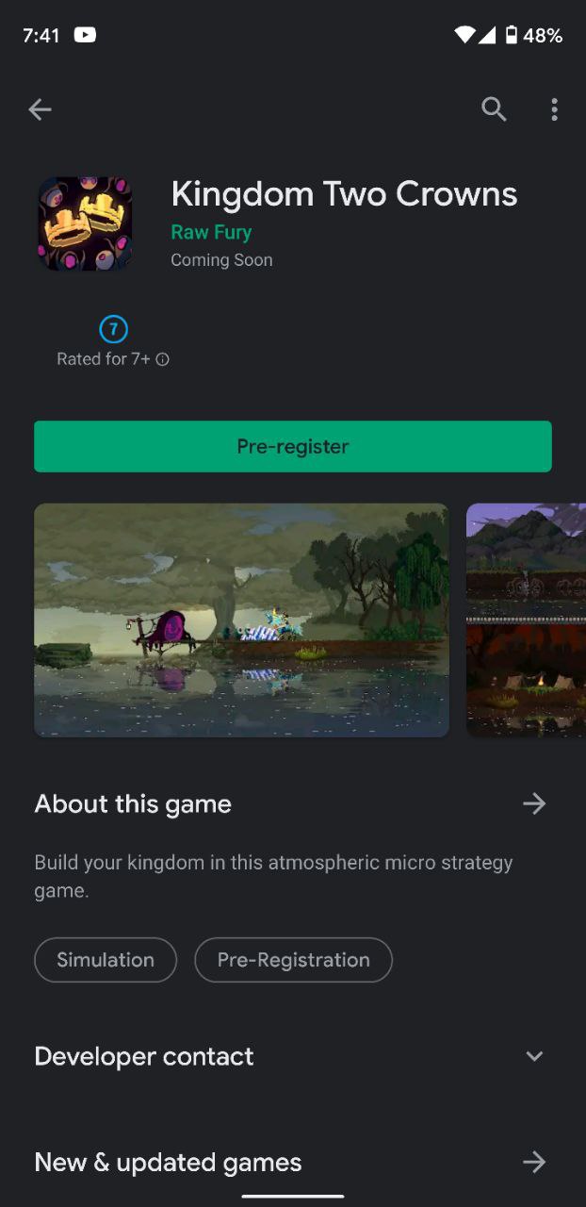Select the Simulation category chip
The width and height of the screenshot is (586, 1207).
(x=106, y=960)
